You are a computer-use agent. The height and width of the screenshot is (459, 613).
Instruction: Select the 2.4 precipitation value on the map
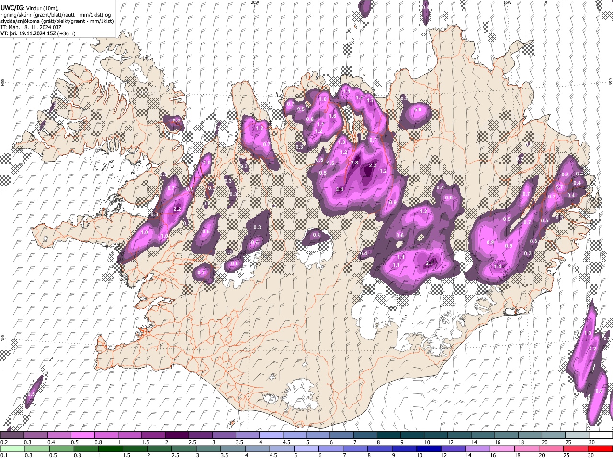340,190
